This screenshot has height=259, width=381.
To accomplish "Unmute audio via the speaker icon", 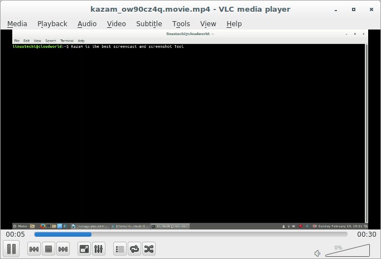I will (x=317, y=253).
